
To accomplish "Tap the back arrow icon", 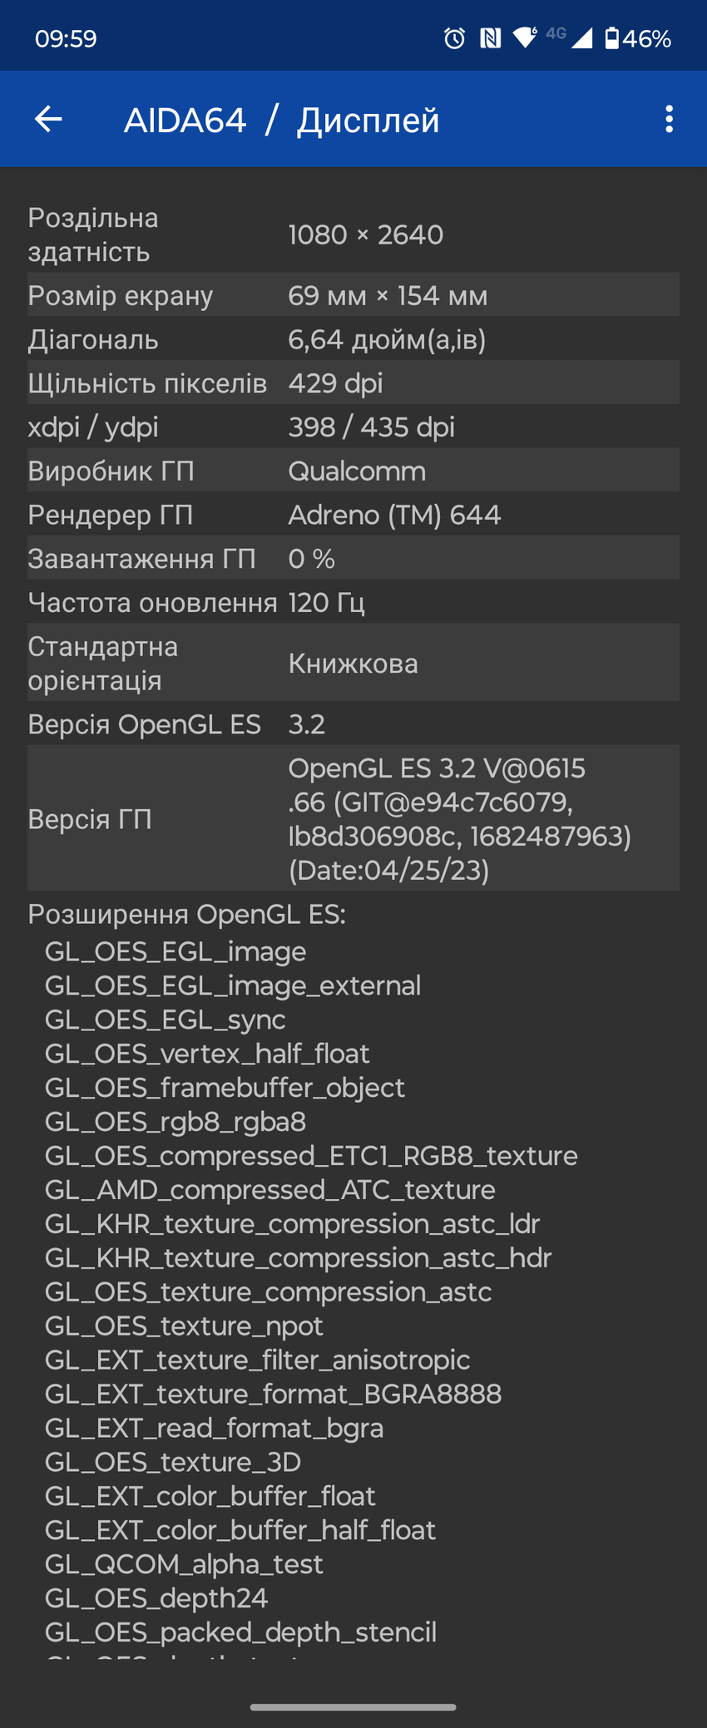I will [x=48, y=120].
